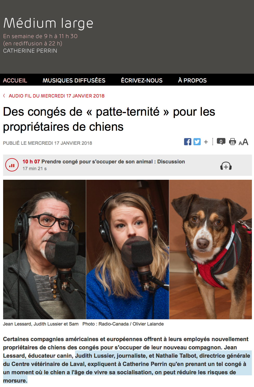Go back via red chevron arrow
254x387 pixels.
[x=4, y=96]
